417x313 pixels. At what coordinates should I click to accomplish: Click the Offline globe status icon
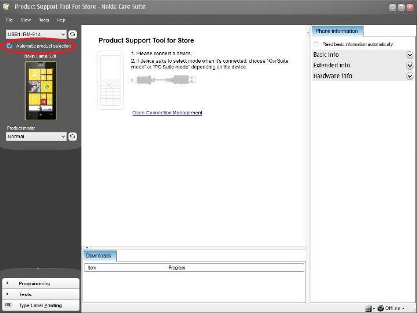click(380, 308)
